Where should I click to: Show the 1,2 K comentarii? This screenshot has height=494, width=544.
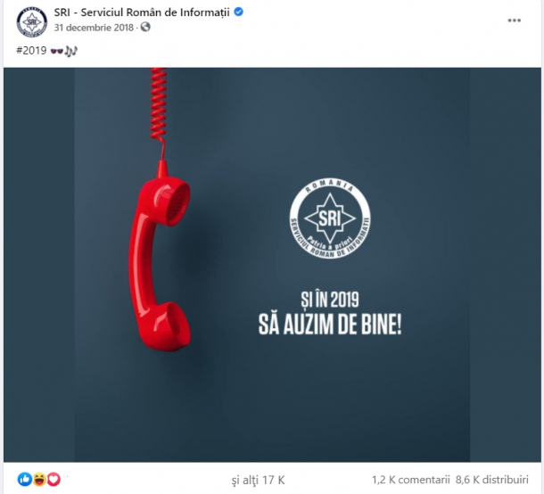point(410,480)
